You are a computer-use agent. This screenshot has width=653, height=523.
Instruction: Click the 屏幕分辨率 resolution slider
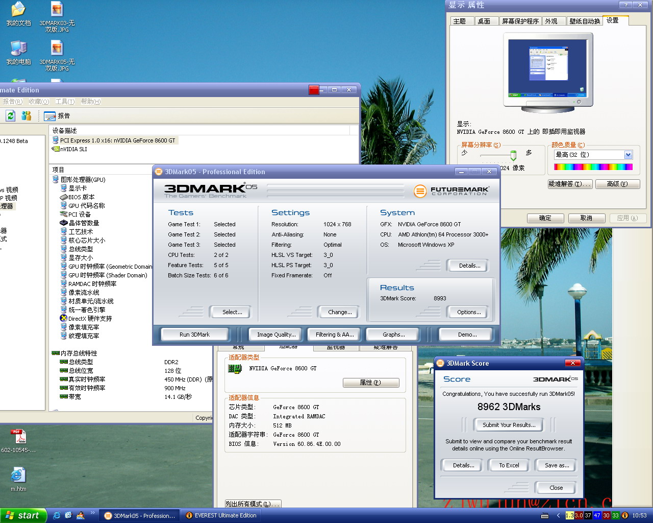tap(513, 155)
